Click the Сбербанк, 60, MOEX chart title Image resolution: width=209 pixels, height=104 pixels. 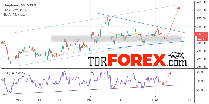(19, 5)
